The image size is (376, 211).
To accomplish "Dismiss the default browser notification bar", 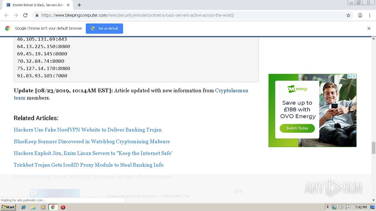I will tap(369, 28).
